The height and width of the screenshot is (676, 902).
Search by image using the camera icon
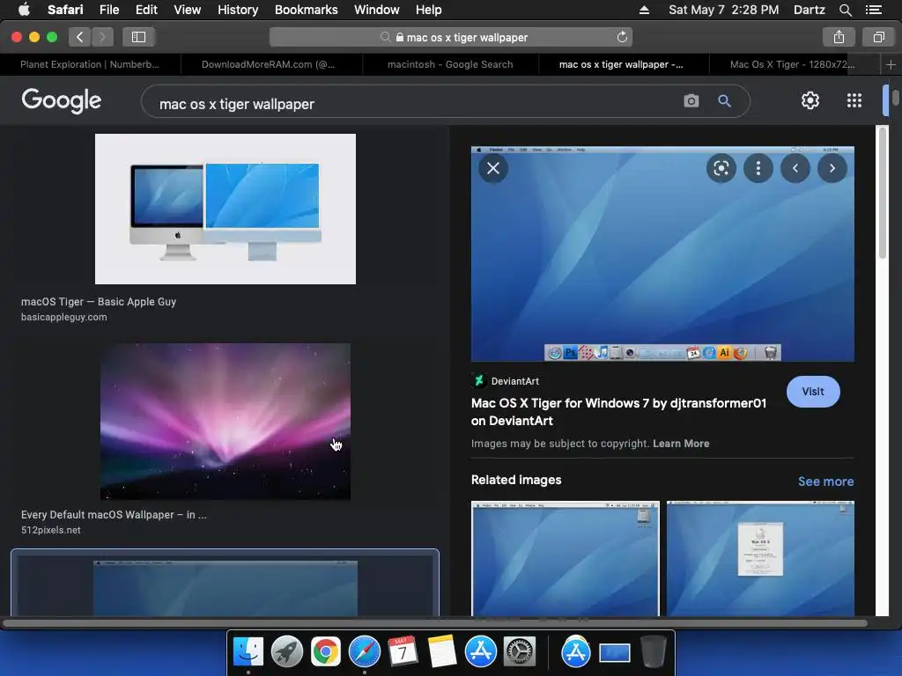(x=691, y=101)
